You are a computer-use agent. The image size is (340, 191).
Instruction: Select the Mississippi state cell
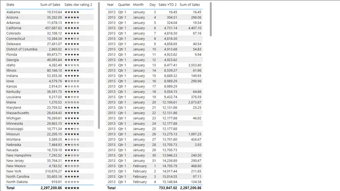(14, 129)
